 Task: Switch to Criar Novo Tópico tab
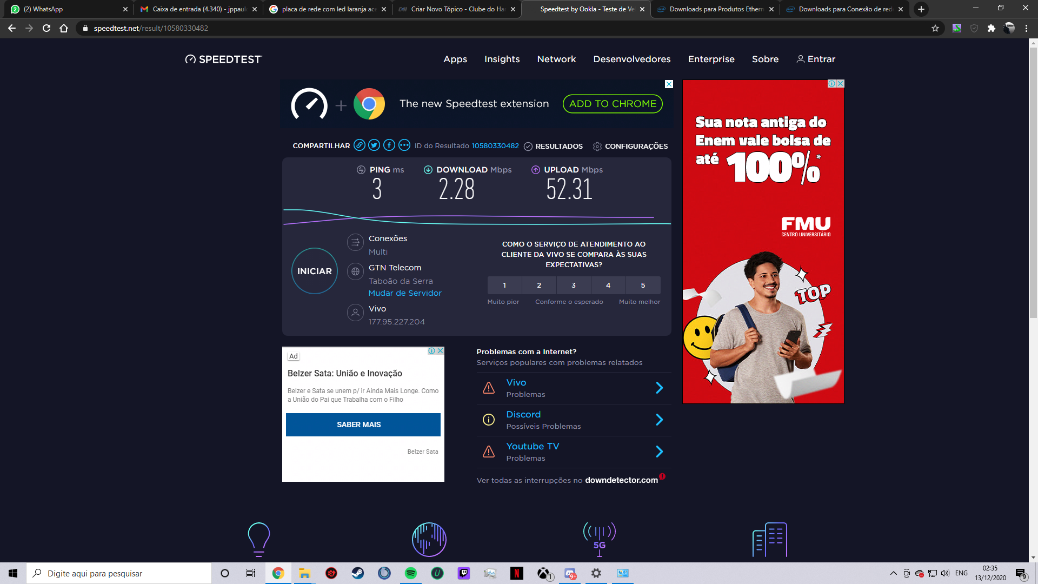click(456, 9)
